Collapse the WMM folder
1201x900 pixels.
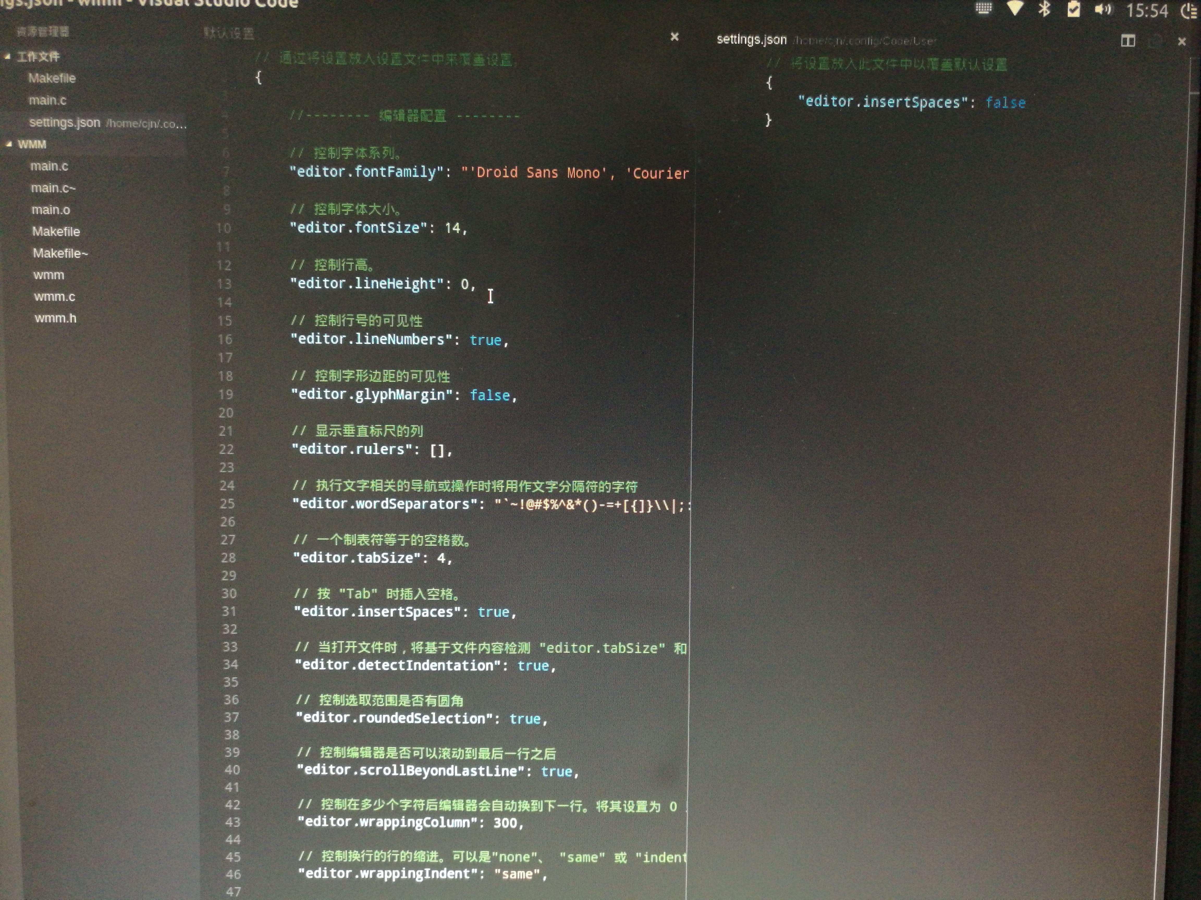point(8,144)
